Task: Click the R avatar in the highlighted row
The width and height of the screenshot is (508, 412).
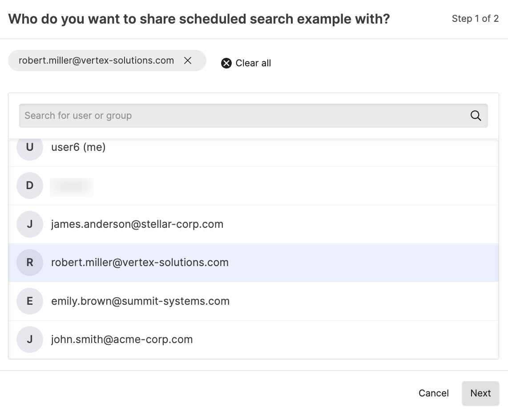Action: pyautogui.click(x=30, y=263)
